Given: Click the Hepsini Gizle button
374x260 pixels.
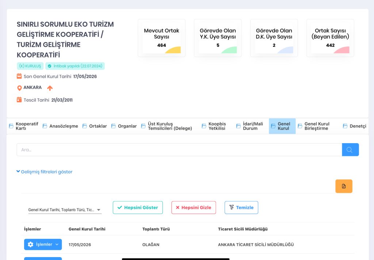Looking at the screenshot, I should (194, 207).
